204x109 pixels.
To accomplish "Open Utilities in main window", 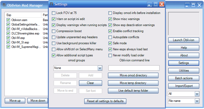I will tap(183, 71).
